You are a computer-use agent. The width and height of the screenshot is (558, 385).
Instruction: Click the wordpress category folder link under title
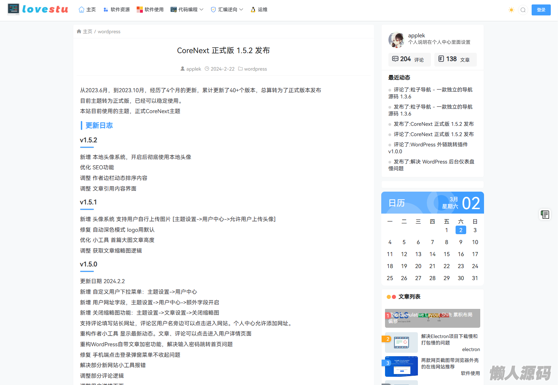pos(255,69)
